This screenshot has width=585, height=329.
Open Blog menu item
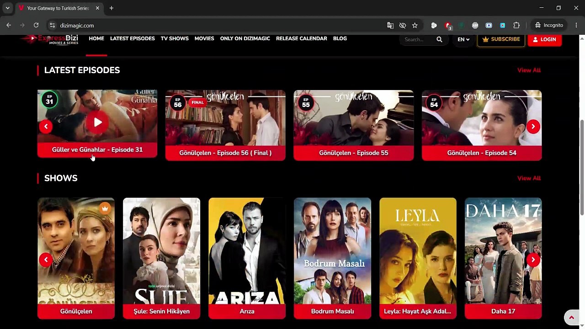[340, 39]
